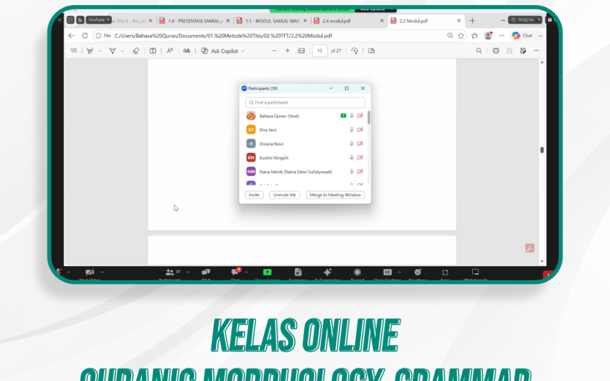610x381 pixels.
Task: Click the fit to width icon
Action: (302, 51)
